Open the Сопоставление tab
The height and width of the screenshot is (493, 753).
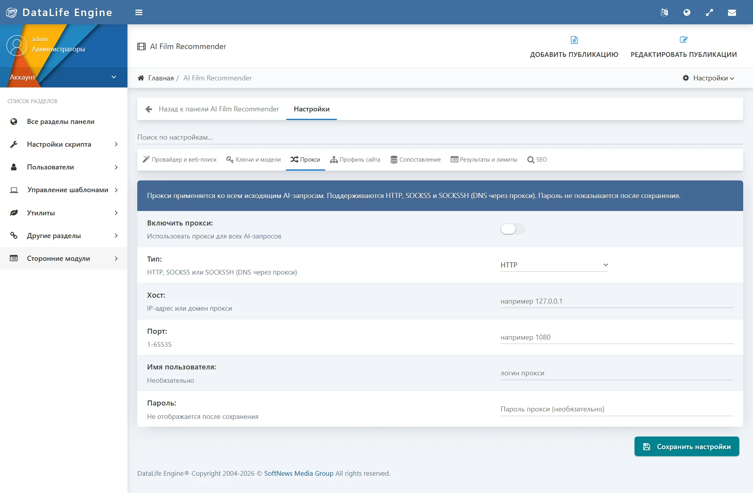tap(416, 160)
